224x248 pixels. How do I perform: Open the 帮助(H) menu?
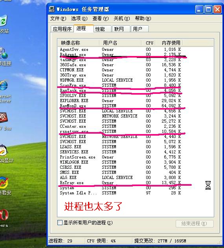click(143, 19)
